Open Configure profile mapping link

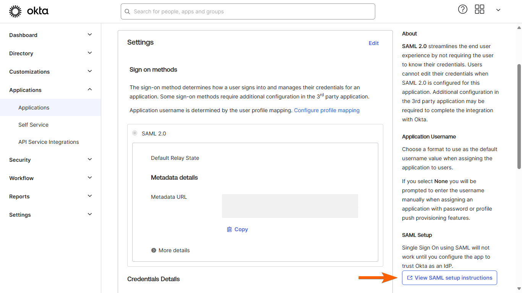(x=327, y=110)
